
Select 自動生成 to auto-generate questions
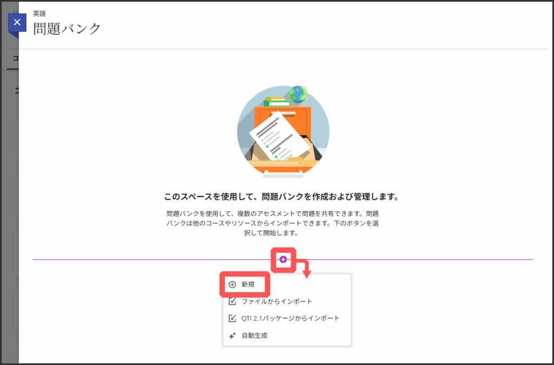pyautogui.click(x=254, y=335)
